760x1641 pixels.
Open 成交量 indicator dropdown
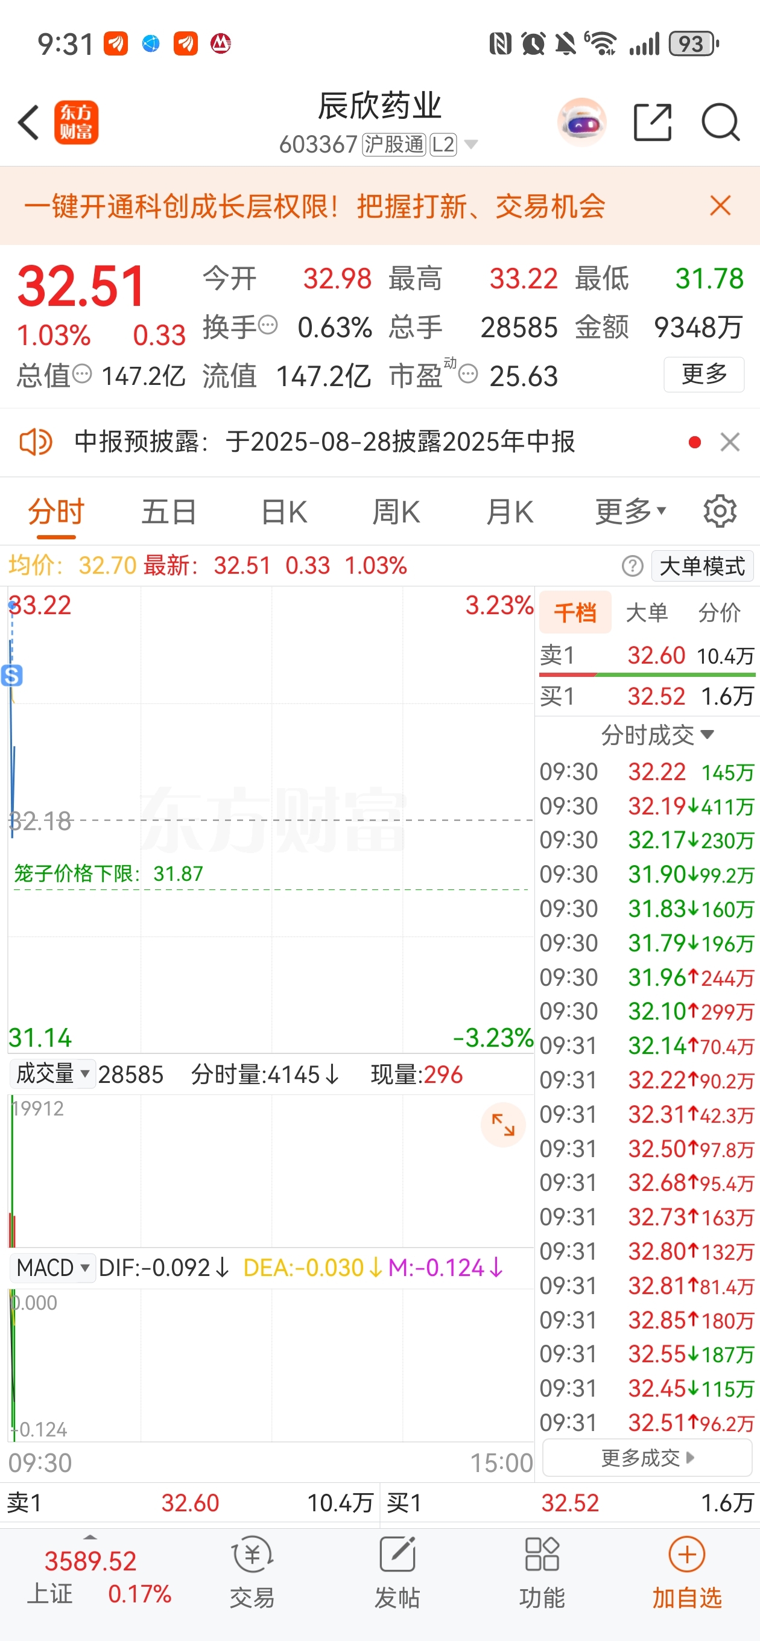(52, 1074)
